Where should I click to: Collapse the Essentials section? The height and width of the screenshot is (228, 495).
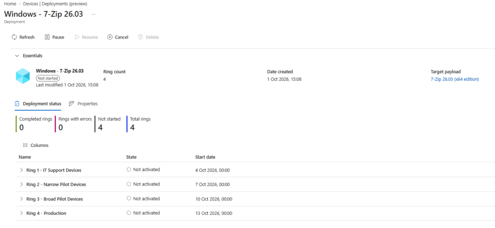click(17, 56)
